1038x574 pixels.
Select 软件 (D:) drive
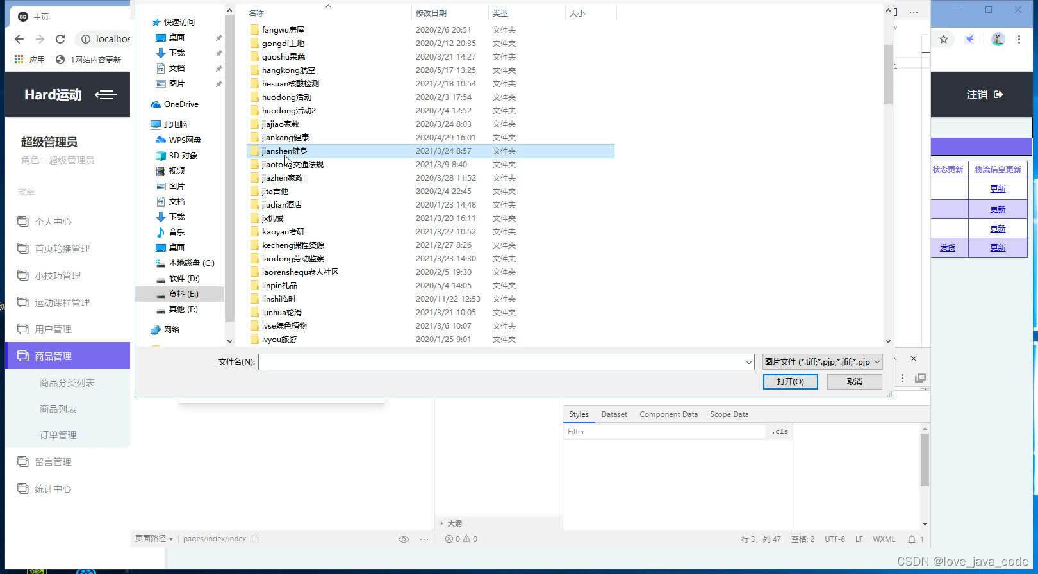coord(177,279)
